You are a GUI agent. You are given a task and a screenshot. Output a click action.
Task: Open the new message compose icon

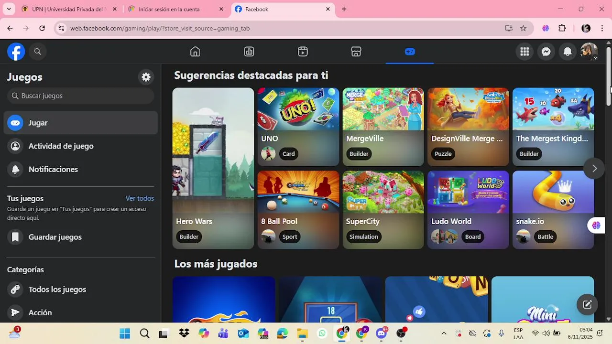587,304
